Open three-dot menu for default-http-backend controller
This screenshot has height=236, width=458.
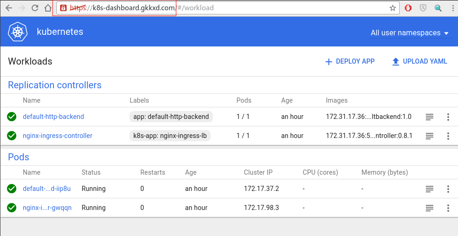(448, 117)
